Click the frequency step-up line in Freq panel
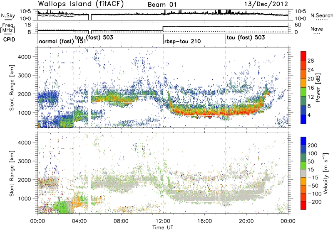Viewport: 333px width, 230px height. click(x=163, y=29)
